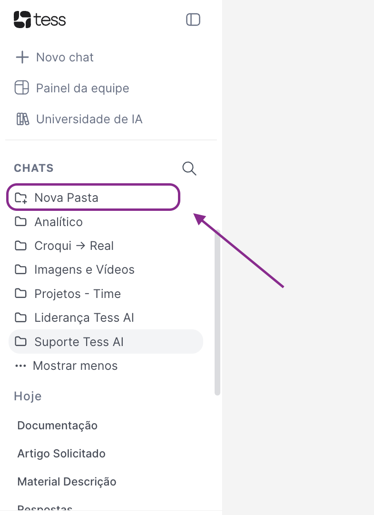Expand the Projetos - Time folder
Image resolution: width=374 pixels, height=515 pixels.
tap(78, 293)
